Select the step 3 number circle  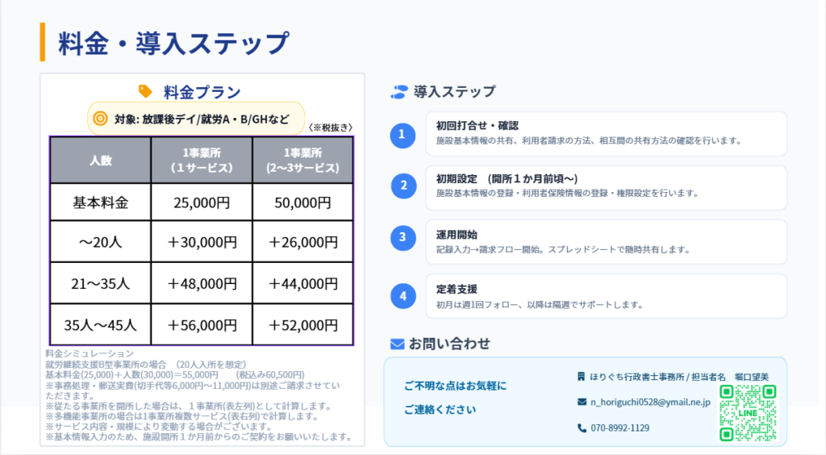click(403, 237)
